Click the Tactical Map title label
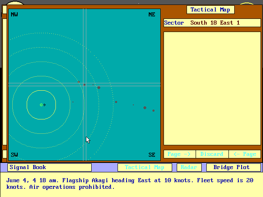Image resolution: width=263 pixels, height=197 pixels. point(210,10)
